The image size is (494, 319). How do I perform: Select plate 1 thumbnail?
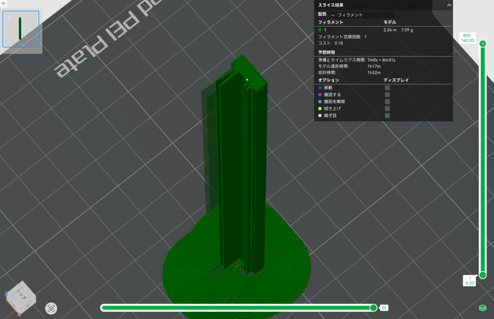pos(21,28)
